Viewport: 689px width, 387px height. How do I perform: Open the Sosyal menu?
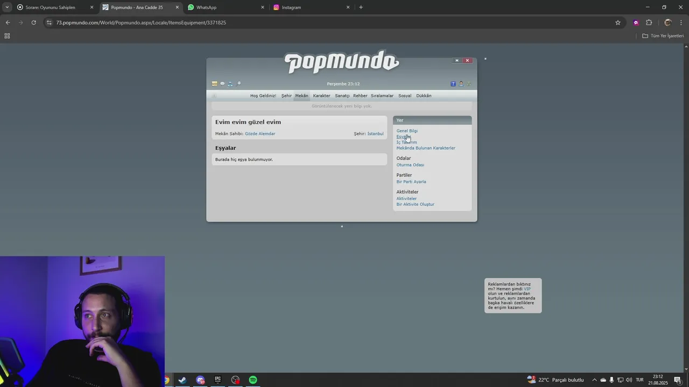coord(405,96)
